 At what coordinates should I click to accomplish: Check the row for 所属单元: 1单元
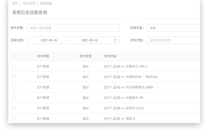click(14, 66)
